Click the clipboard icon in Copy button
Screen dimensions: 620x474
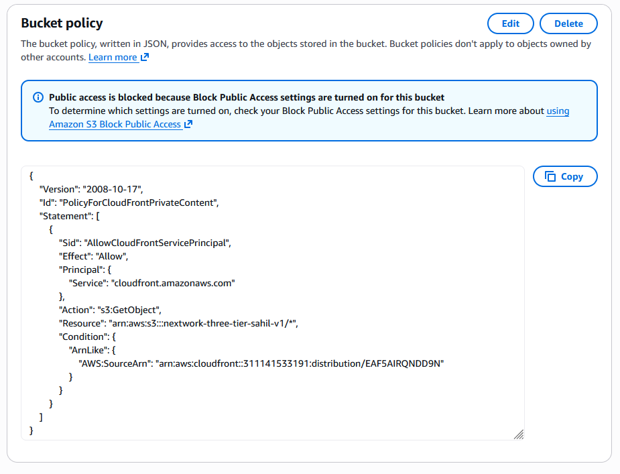[550, 176]
